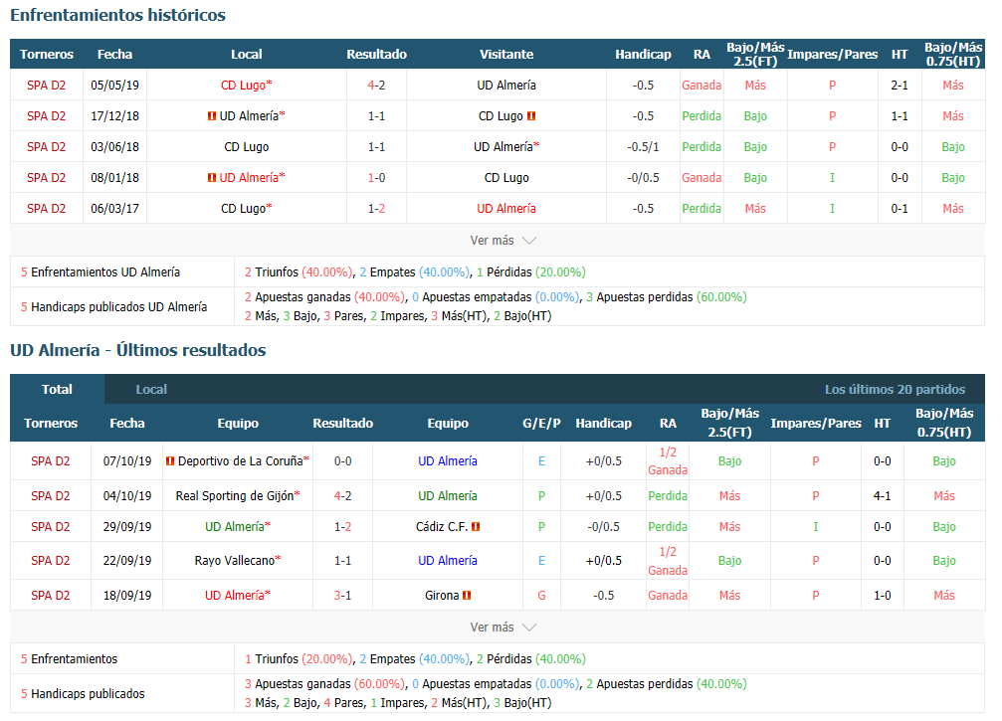This screenshot has height=721, width=1002.
Task: Click handicap +0/0.5 in Gijón row
Action: click(x=603, y=495)
